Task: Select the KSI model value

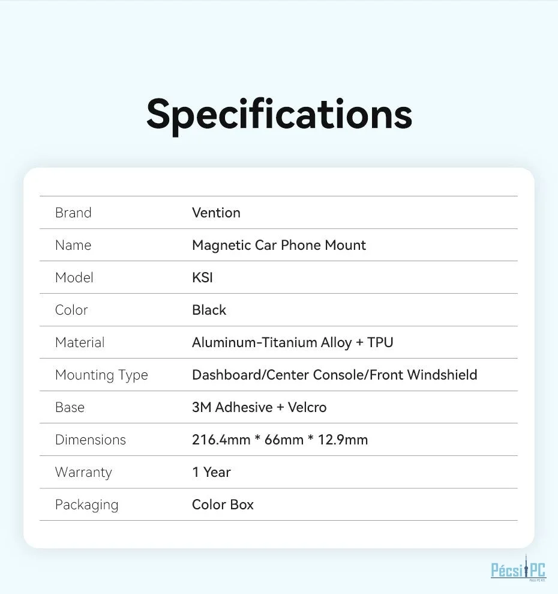Action: click(202, 277)
